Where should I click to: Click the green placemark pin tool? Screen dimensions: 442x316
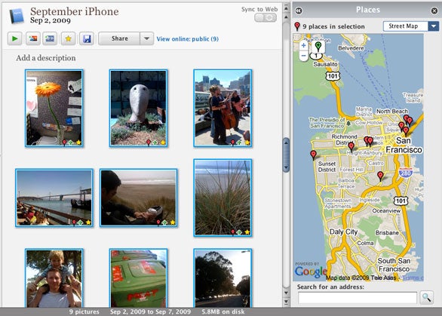pyautogui.click(x=318, y=47)
